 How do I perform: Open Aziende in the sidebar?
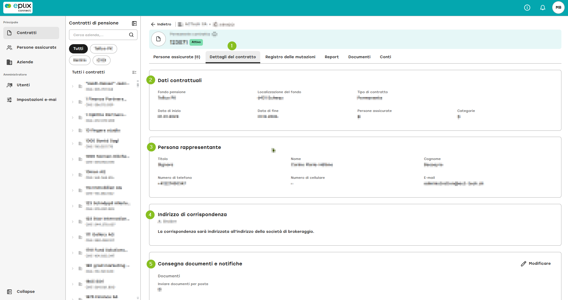31,62
